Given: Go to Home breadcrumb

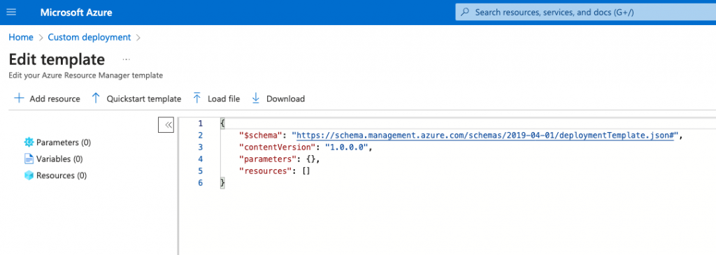Looking at the screenshot, I should coord(21,38).
